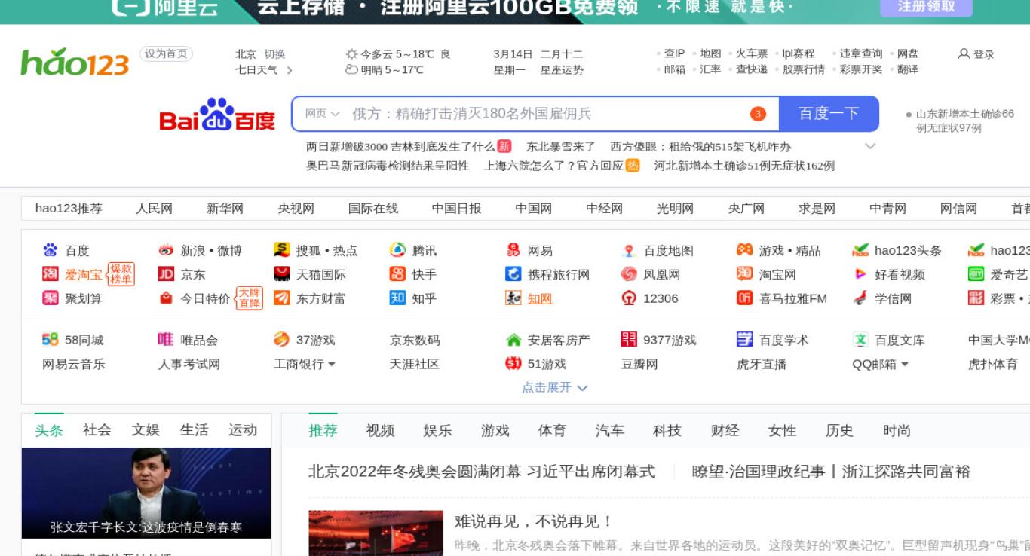Screen dimensions: 1030x556
Task: Select the 头条 news tab
Action: click(49, 430)
